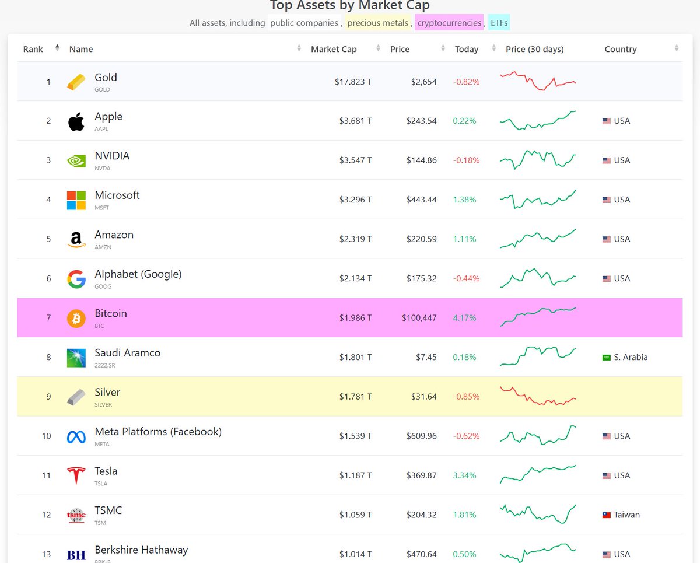700x563 pixels.
Task: Click Tesla's 3.34% daily change
Action: click(464, 475)
